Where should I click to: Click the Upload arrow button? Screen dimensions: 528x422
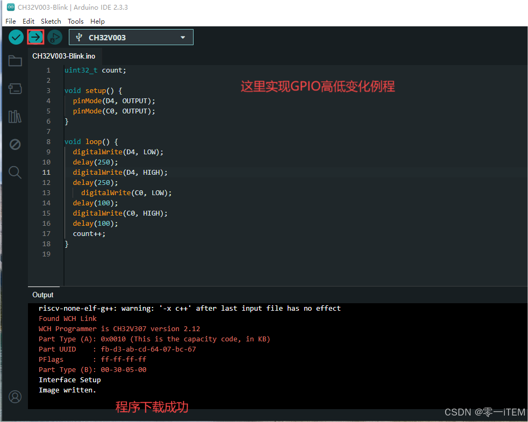35,37
